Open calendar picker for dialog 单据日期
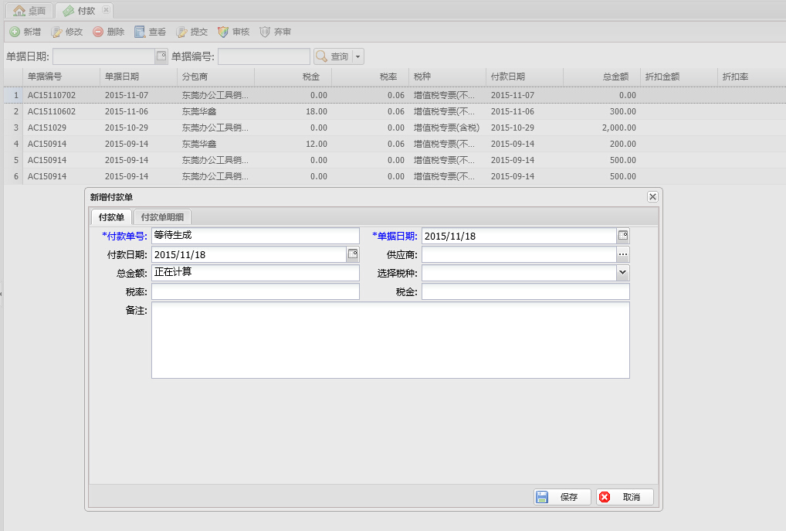Image resolution: width=786 pixels, height=531 pixels. [x=623, y=236]
